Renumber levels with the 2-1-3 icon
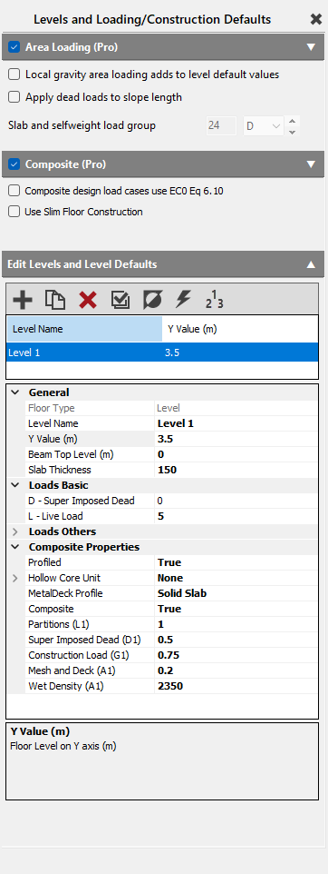This screenshot has height=874, width=328. [214, 299]
